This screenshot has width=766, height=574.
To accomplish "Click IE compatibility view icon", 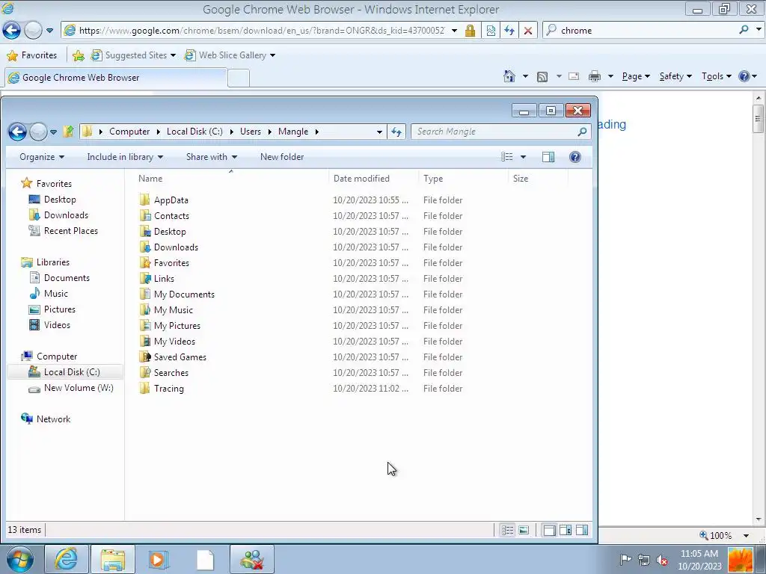I will pyautogui.click(x=491, y=31).
